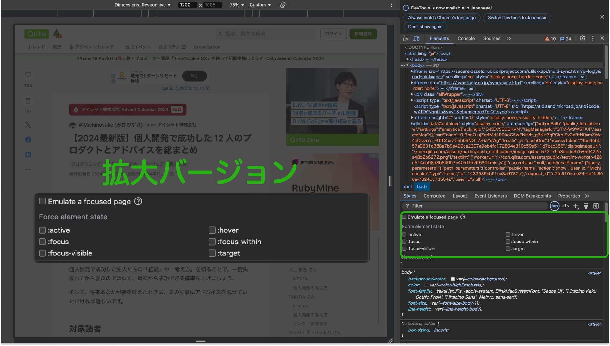
Task: Toggle the device toolbar icon
Action: 416,38
